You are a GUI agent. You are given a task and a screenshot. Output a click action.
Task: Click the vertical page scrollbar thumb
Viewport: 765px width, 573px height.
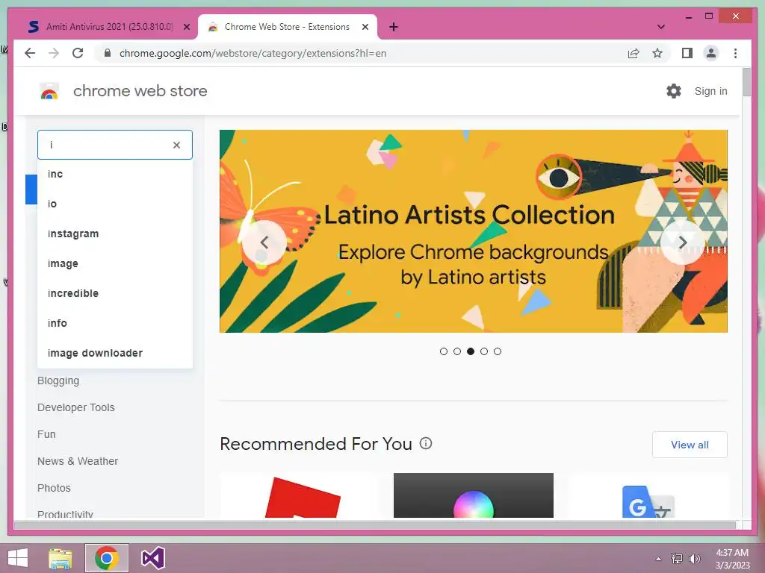click(x=746, y=82)
